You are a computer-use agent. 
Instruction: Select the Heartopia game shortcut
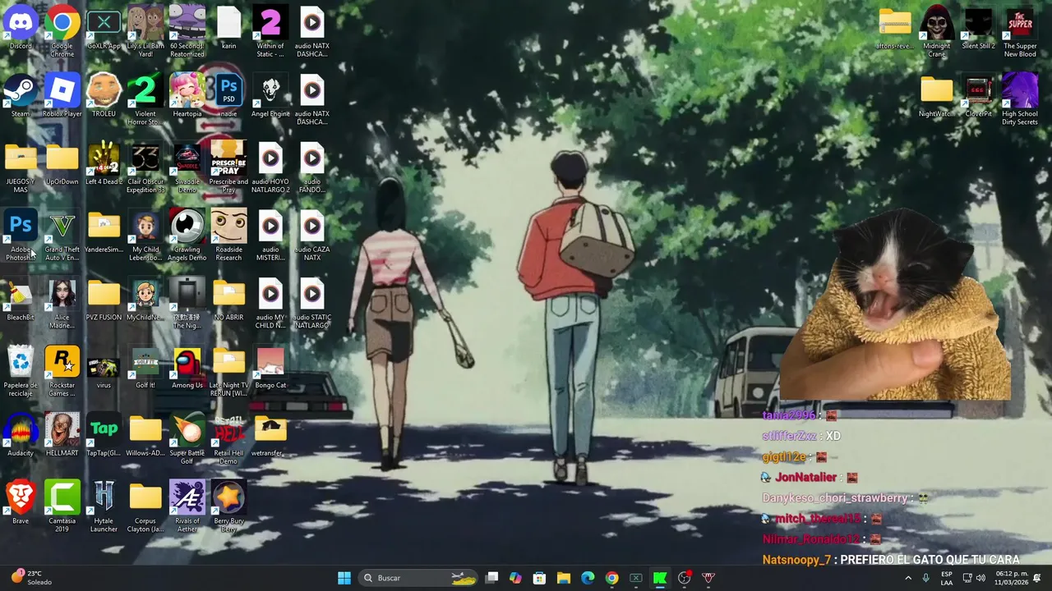coord(187,95)
